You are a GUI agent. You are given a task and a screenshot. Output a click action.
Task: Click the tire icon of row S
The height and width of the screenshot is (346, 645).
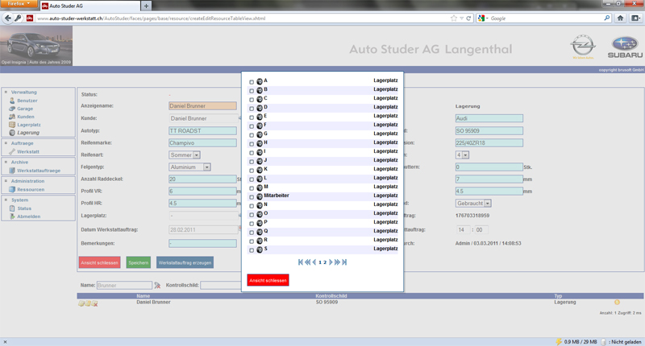tap(260, 249)
